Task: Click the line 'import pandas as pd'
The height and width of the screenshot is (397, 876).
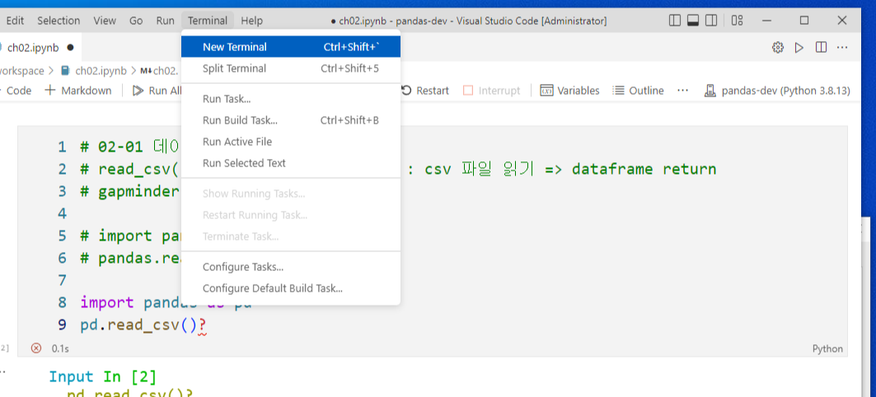Action: click(x=166, y=302)
